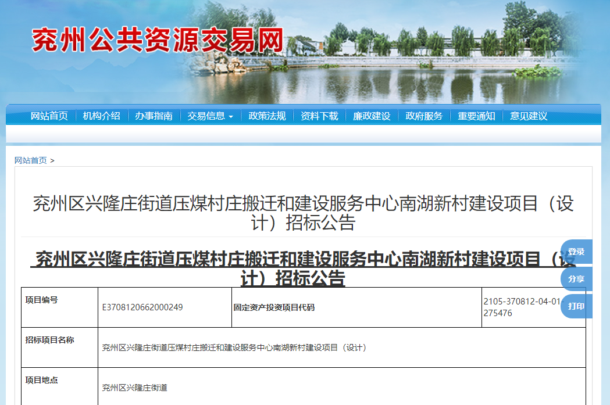Expand 交易信息 dropdown menu
Image resolution: width=610 pixels, height=405 pixels.
210,116
